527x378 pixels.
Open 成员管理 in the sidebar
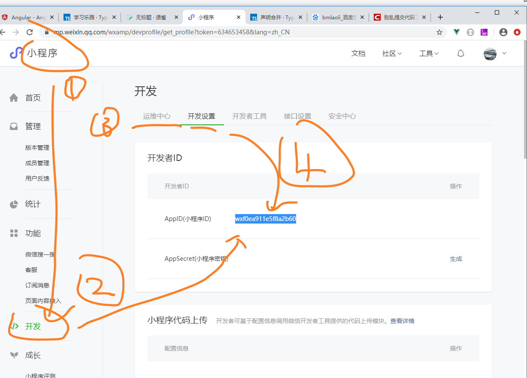(x=37, y=163)
